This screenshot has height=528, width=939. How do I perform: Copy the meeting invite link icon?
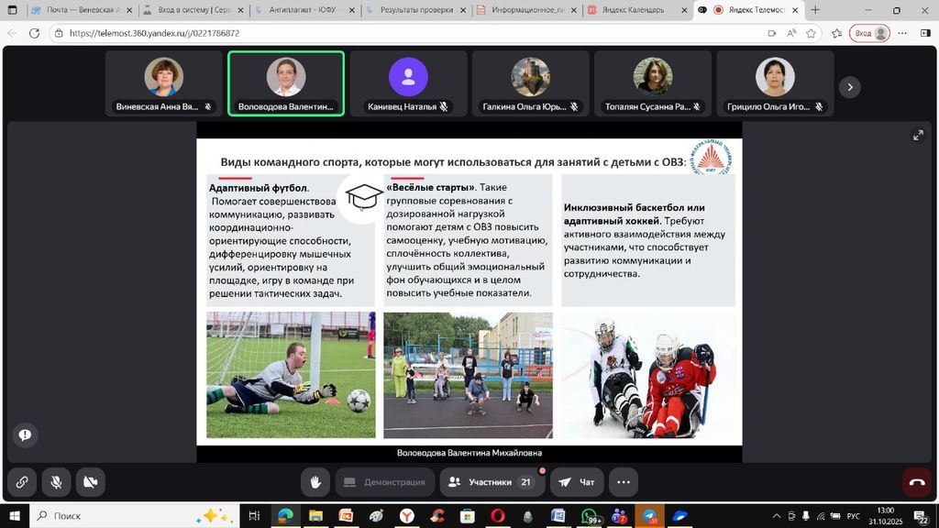click(22, 482)
